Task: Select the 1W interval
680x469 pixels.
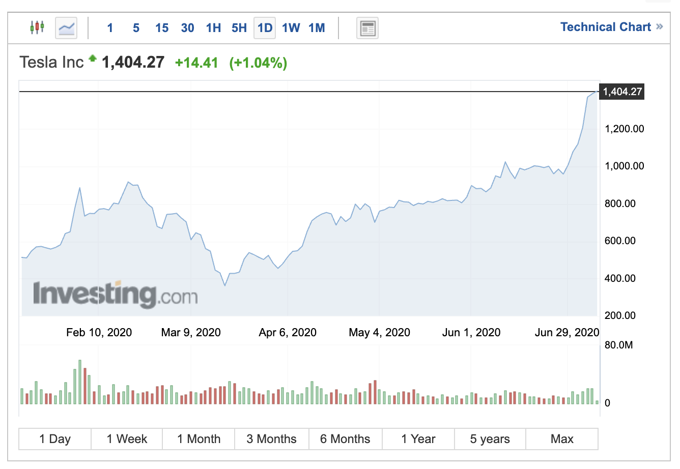Action: point(291,28)
